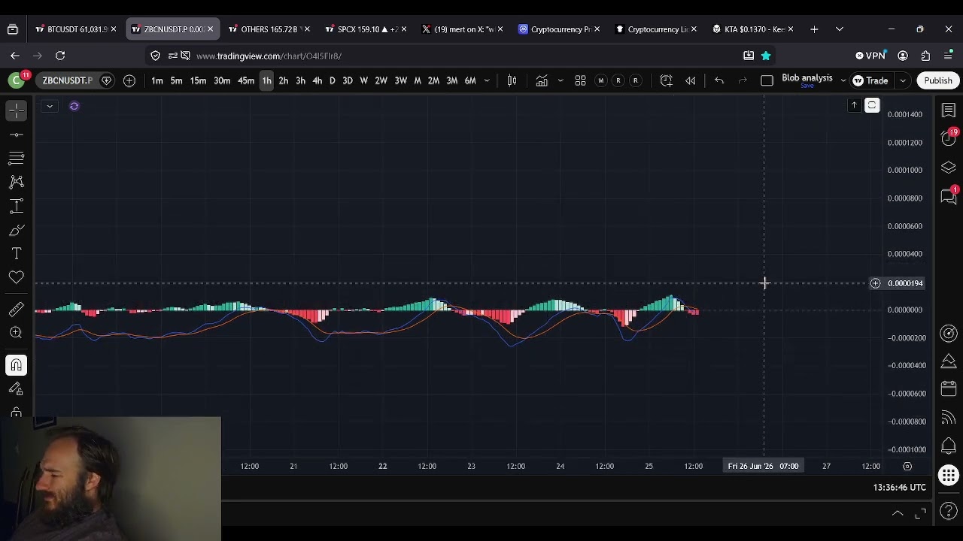Open the notifications bell icon

tap(949, 446)
